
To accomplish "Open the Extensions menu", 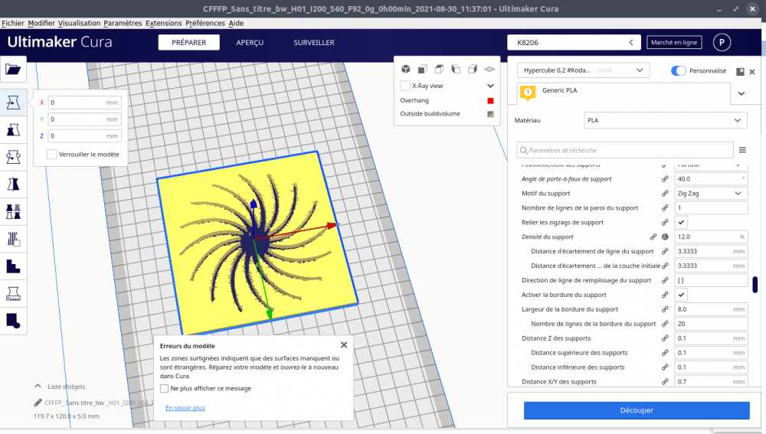I will 163,23.
